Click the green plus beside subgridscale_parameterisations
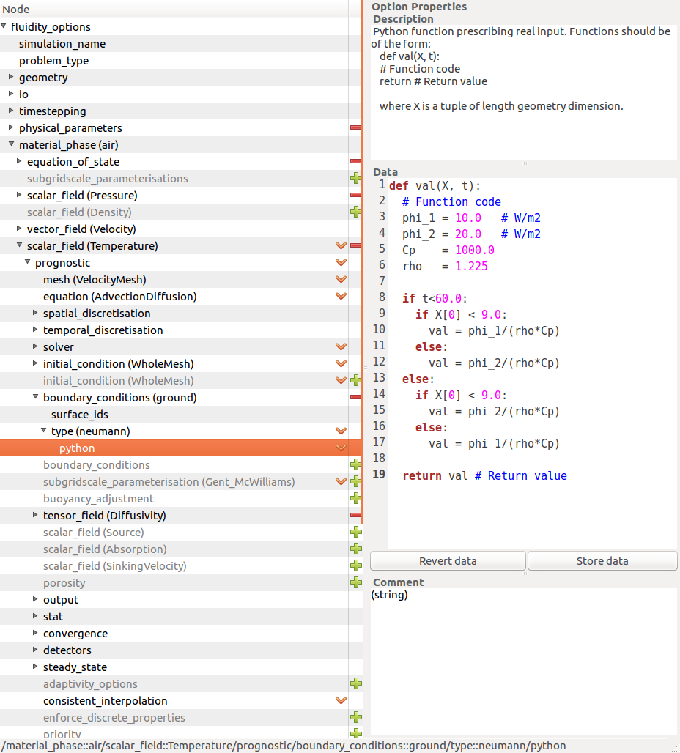This screenshot has width=680, height=753. tap(355, 178)
